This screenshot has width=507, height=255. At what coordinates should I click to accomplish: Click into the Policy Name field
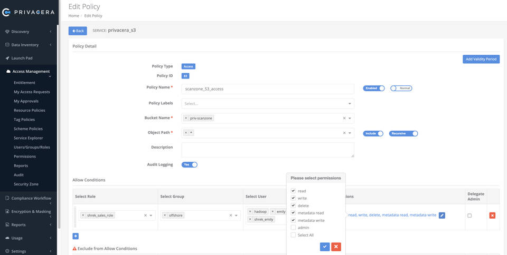[x=267, y=89]
